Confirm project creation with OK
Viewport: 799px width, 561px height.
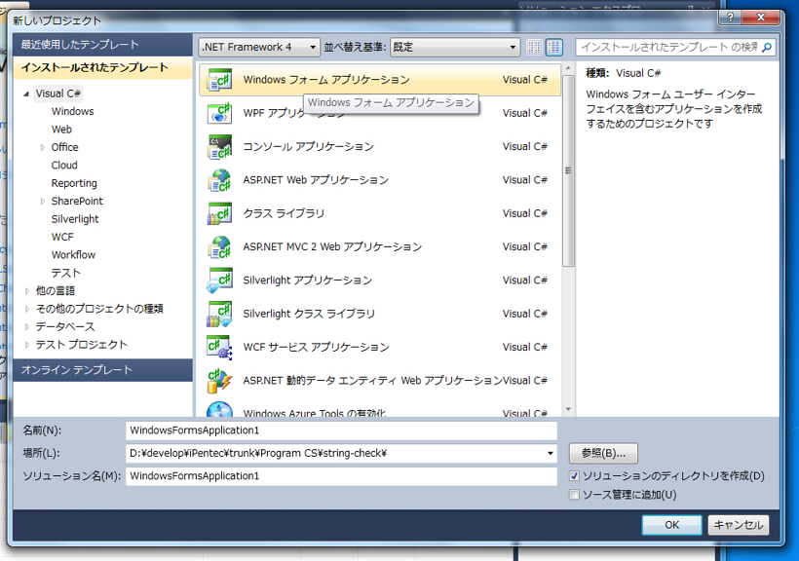click(671, 524)
